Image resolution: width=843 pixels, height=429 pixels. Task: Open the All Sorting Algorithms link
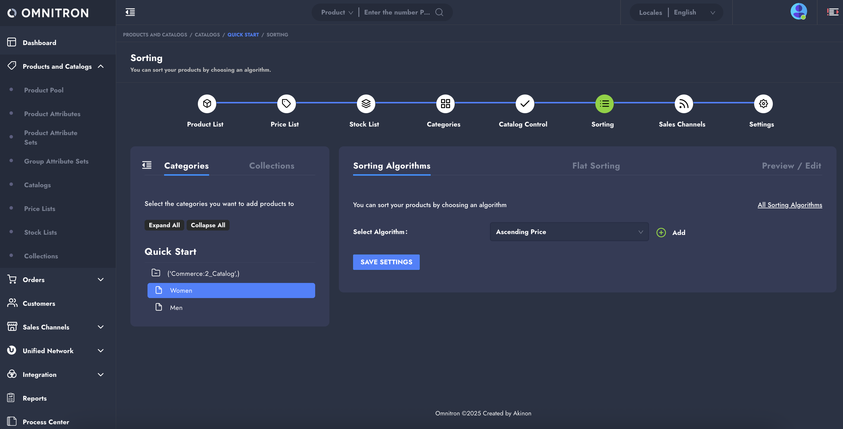pyautogui.click(x=790, y=205)
